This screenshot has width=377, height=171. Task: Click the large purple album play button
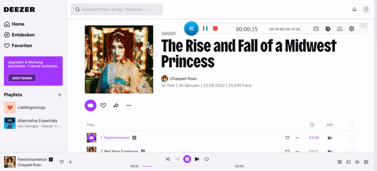click(90, 106)
